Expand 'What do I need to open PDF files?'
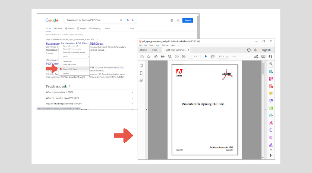The width and height of the screenshot is (312, 173). (x=90, y=98)
